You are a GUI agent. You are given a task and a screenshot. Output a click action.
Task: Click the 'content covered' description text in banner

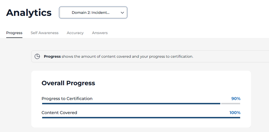click(x=127, y=56)
